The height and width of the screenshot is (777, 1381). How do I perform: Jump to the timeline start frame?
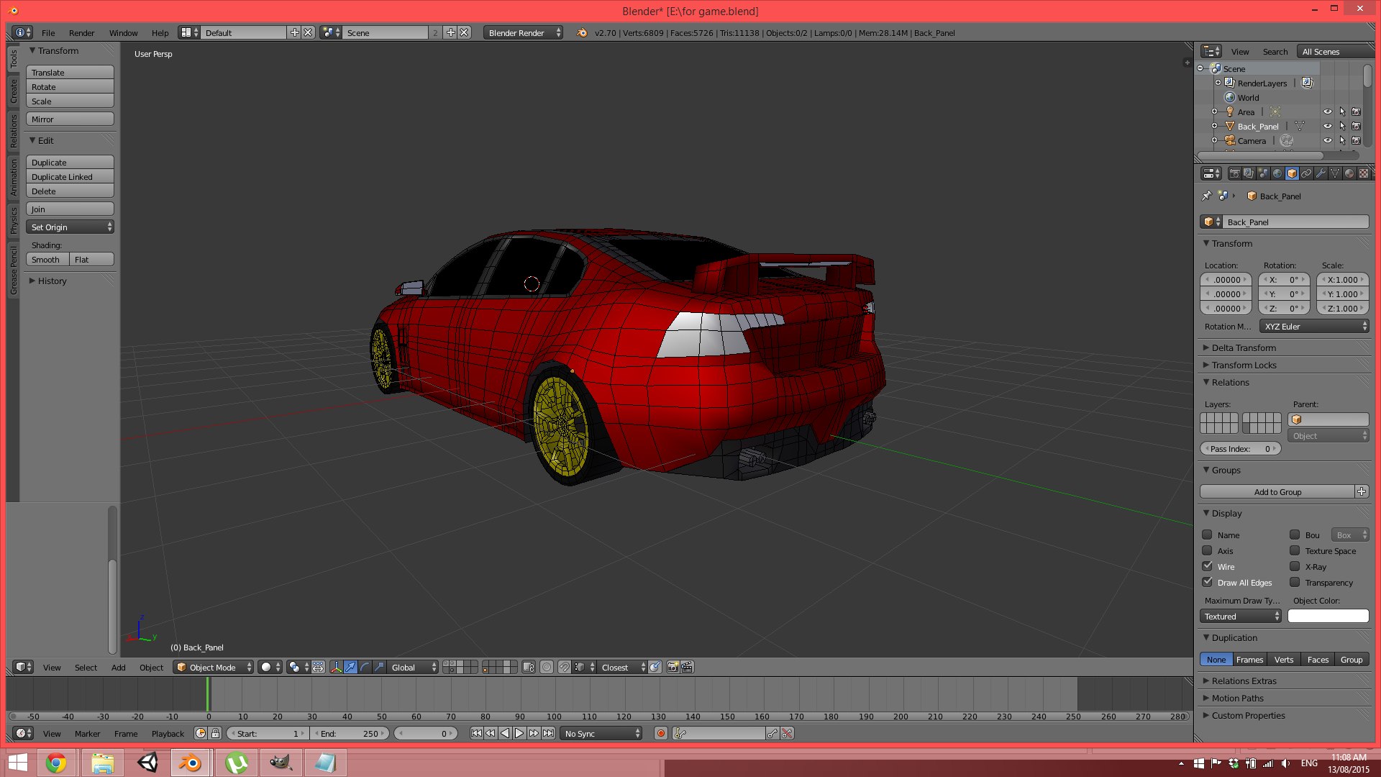(476, 734)
